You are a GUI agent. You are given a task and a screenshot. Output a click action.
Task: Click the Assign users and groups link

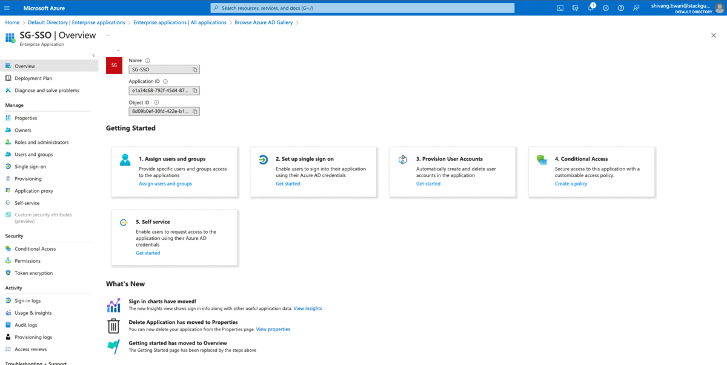tap(165, 184)
